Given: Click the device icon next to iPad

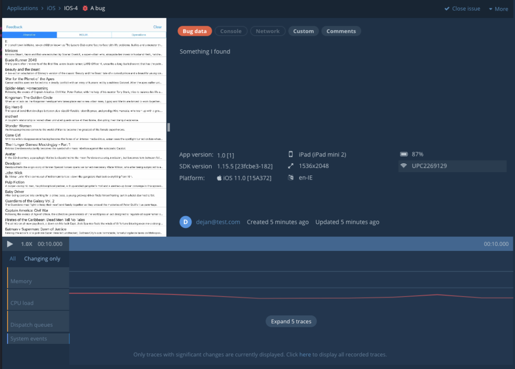Looking at the screenshot, I should point(291,154).
